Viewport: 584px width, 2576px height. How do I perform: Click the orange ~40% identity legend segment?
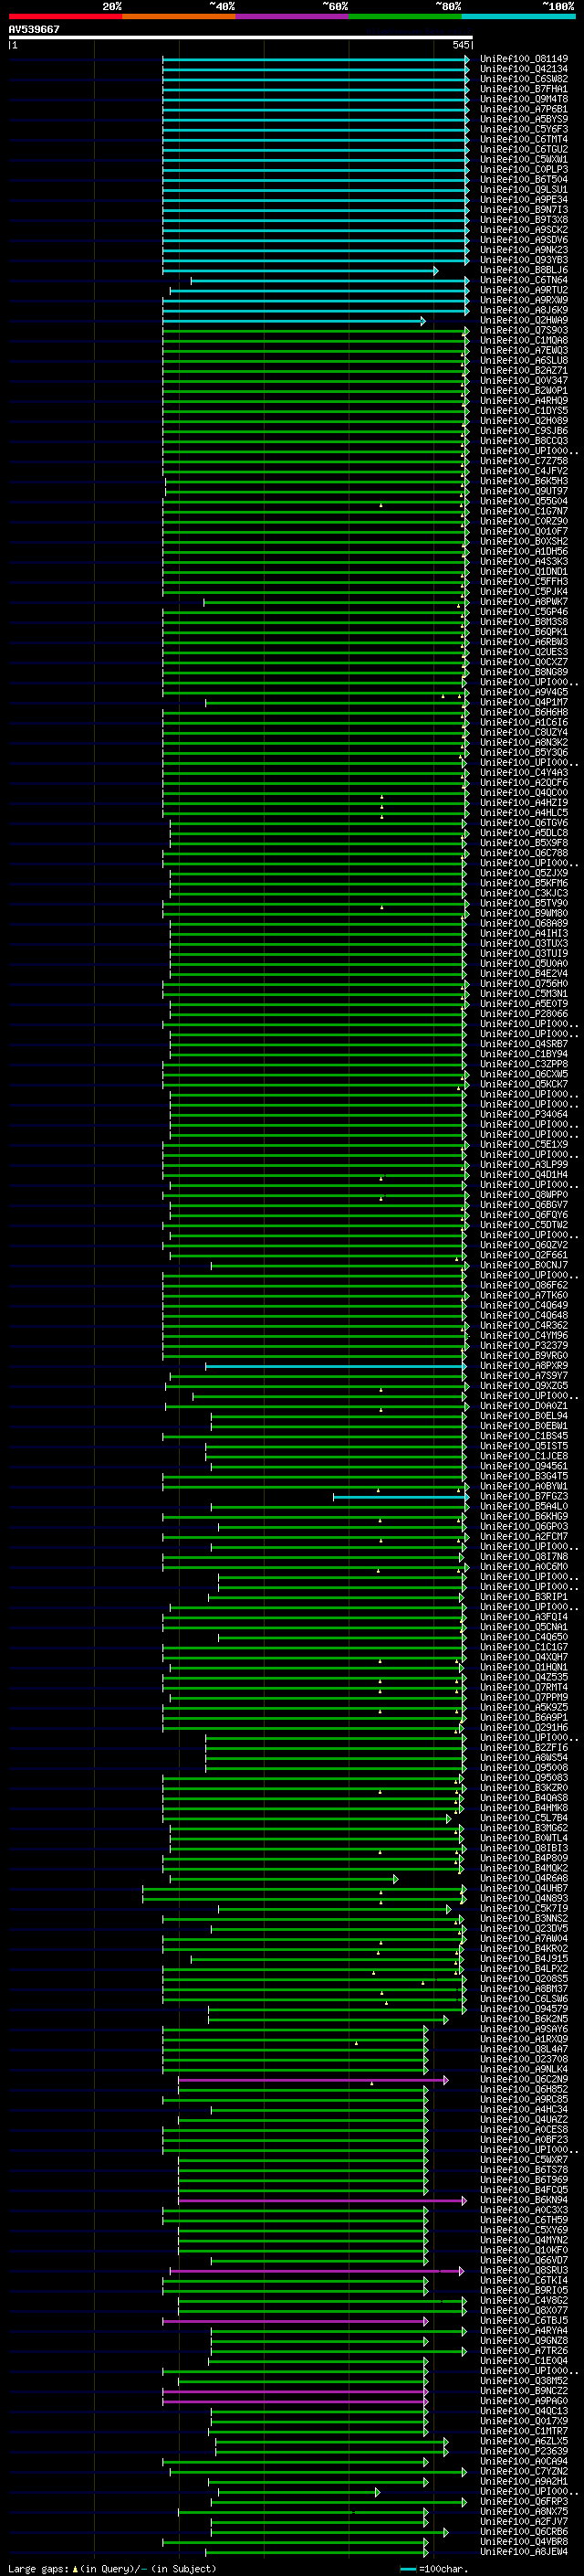179,17
